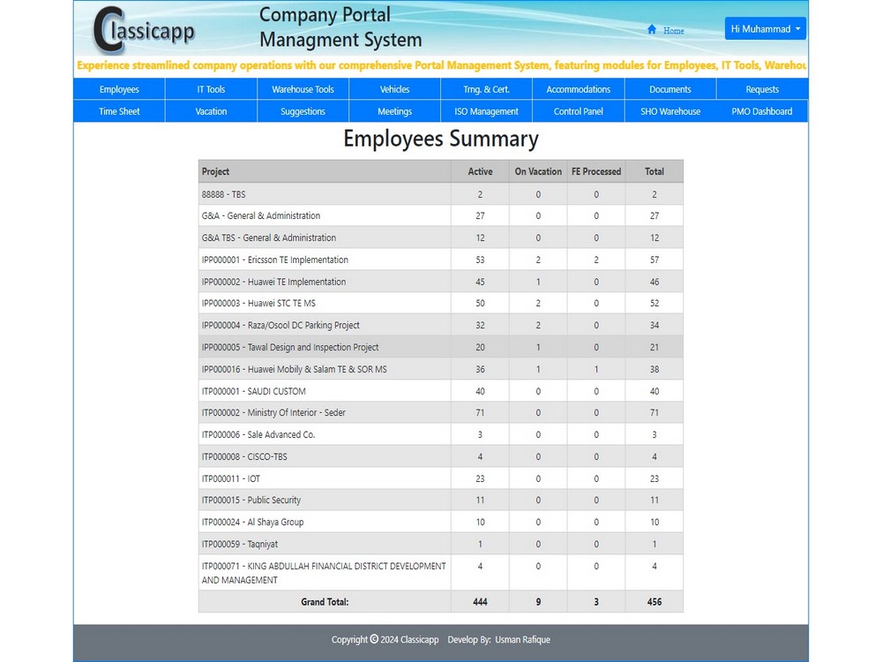882x662 pixels.
Task: Open the Warehouse Tools menu
Action: point(303,89)
